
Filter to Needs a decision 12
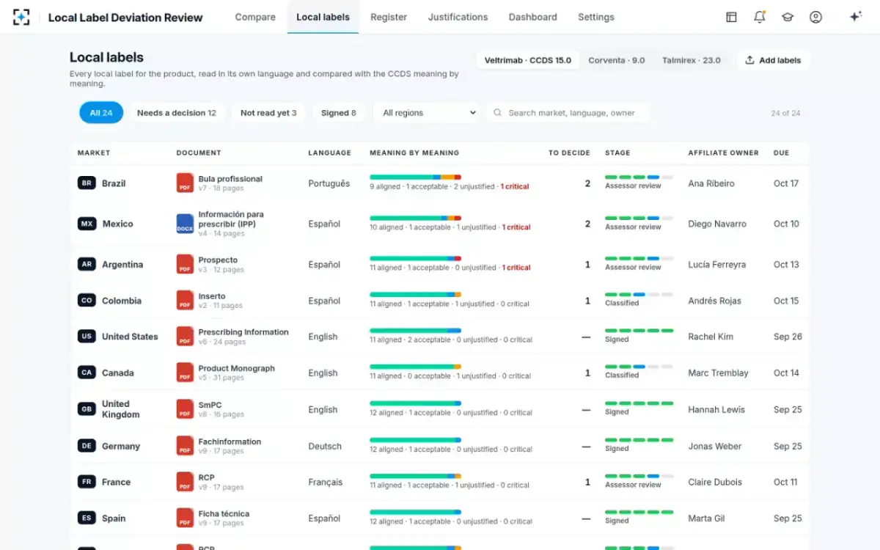pyautogui.click(x=177, y=113)
